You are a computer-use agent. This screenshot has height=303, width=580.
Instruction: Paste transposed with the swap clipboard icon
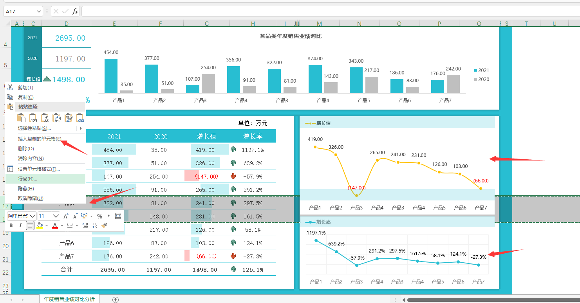tap(56, 118)
